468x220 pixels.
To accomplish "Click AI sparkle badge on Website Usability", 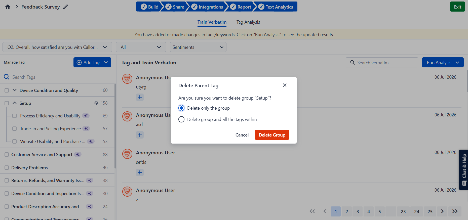I will (x=91, y=141).
